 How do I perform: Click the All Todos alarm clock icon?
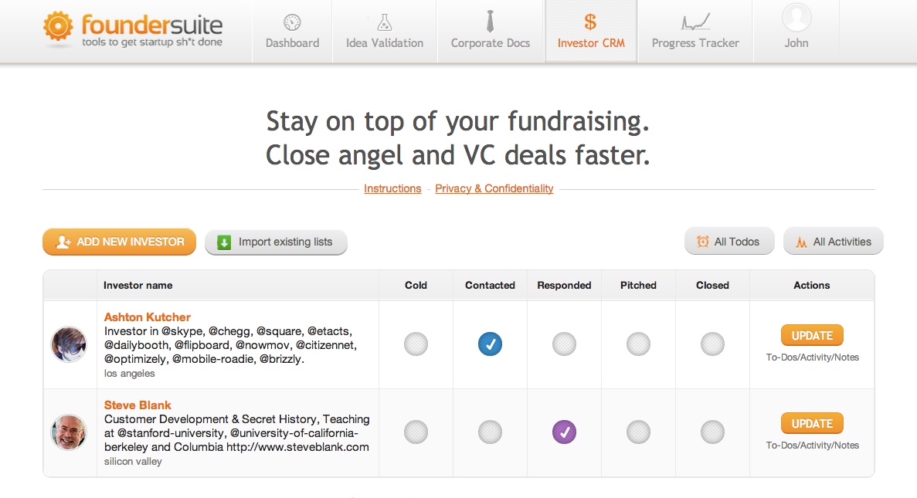702,242
